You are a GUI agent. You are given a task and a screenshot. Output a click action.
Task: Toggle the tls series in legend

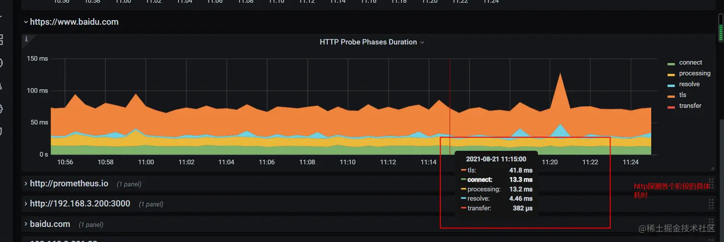click(x=683, y=95)
